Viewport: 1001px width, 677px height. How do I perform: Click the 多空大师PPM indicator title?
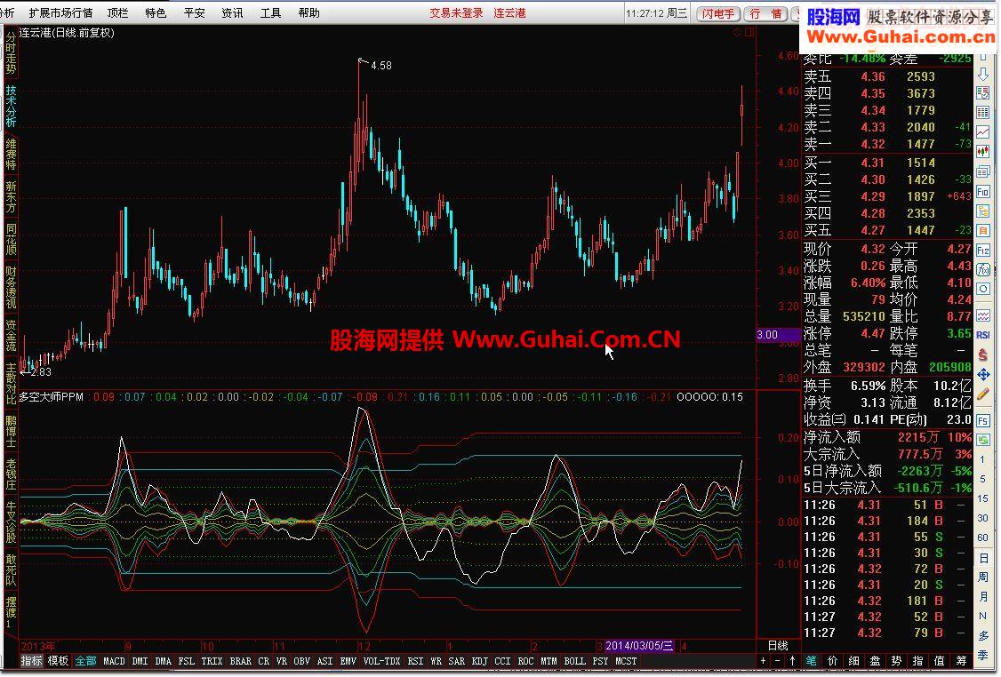click(x=51, y=397)
